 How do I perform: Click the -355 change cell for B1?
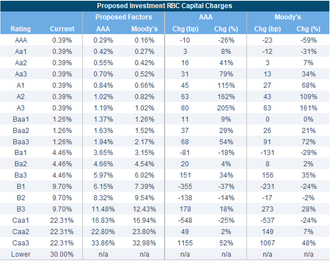[x=185, y=186]
